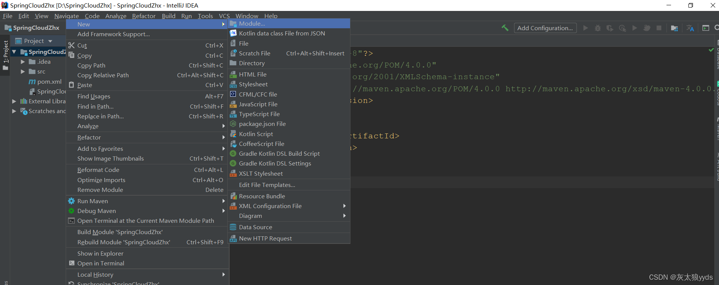Expand the src folder node
The width and height of the screenshot is (719, 285).
pos(23,71)
